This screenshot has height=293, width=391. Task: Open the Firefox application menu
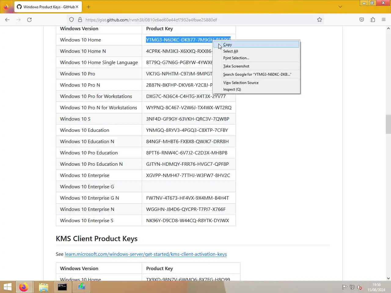click(x=384, y=20)
